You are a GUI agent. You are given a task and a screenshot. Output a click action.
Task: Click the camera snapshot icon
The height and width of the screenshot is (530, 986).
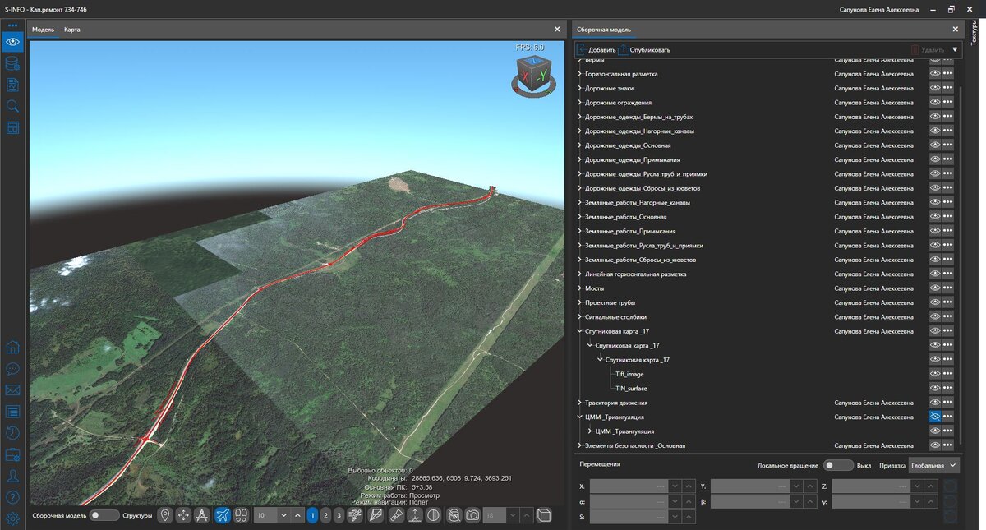pyautogui.click(x=472, y=515)
